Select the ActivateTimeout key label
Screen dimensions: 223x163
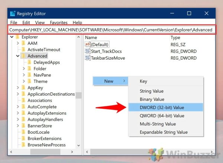point(44,50)
